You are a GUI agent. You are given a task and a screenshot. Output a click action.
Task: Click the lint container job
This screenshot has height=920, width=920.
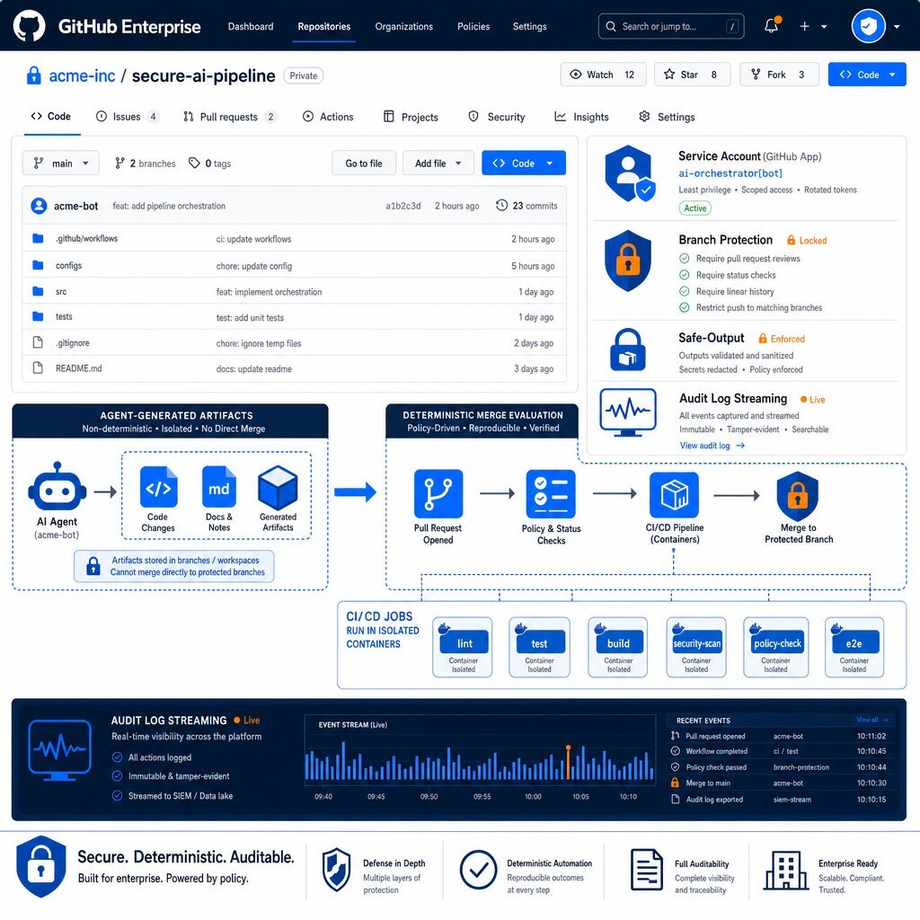click(x=463, y=647)
